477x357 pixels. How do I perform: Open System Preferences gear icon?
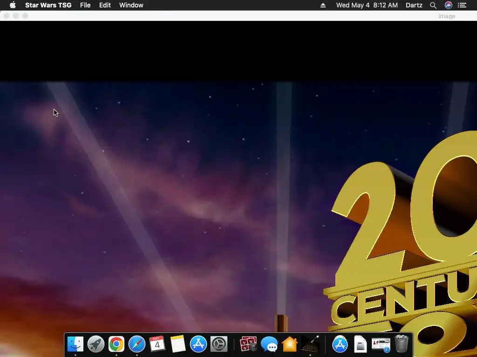pyautogui.click(x=219, y=344)
